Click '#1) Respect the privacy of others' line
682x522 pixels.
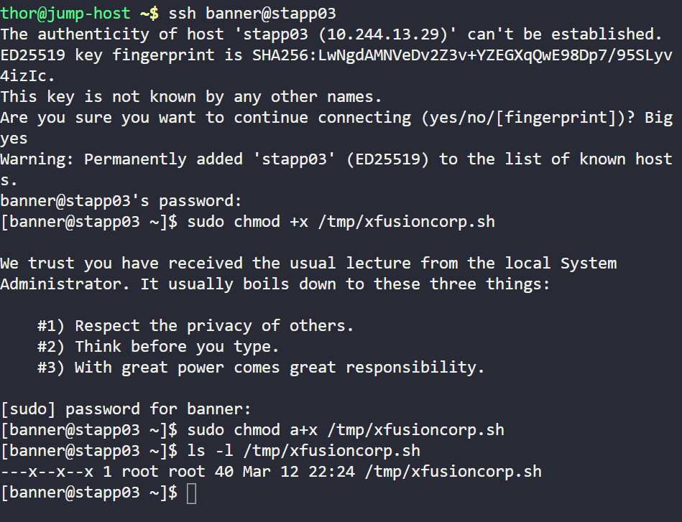point(195,325)
